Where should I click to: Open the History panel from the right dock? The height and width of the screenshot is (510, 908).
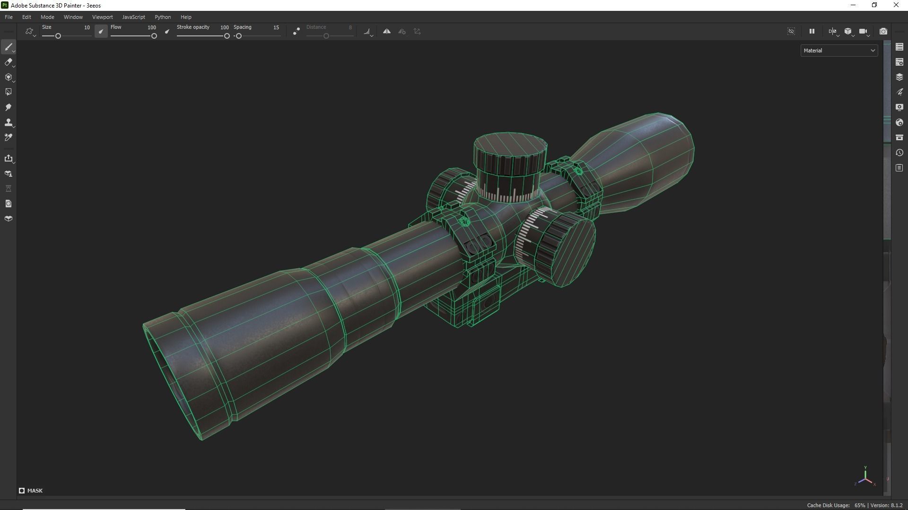point(900,153)
